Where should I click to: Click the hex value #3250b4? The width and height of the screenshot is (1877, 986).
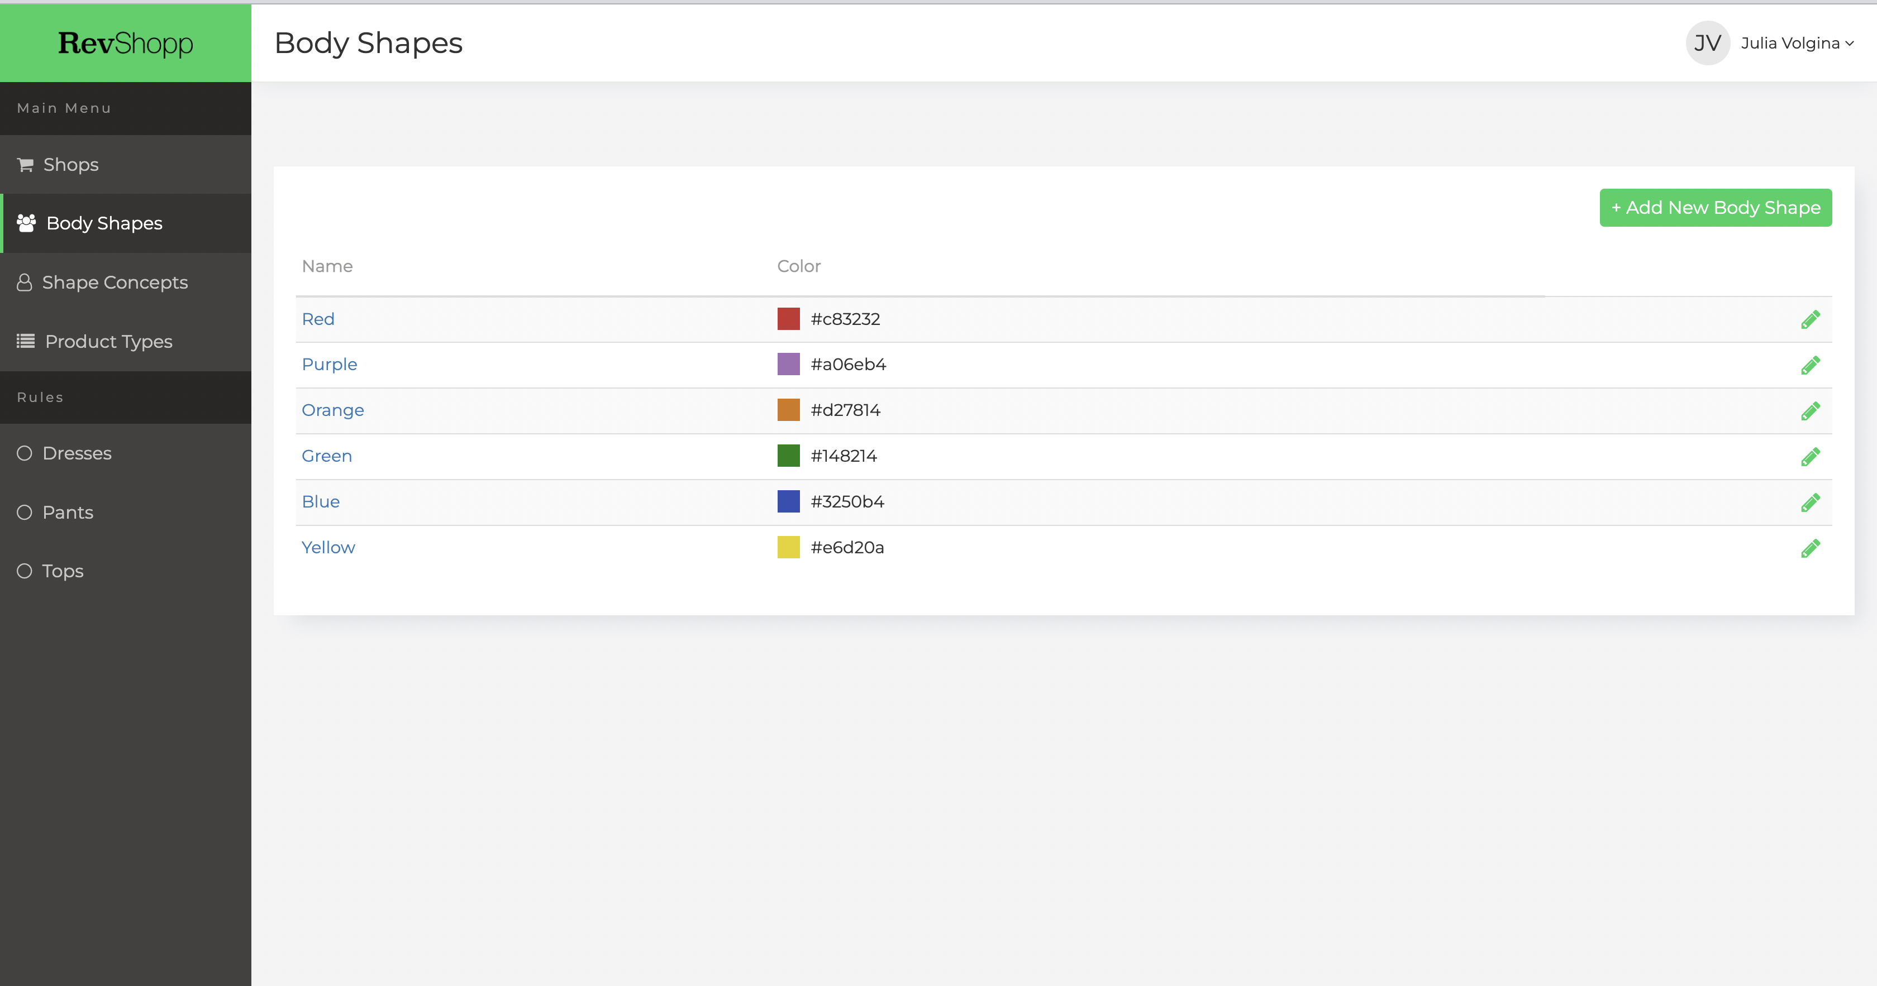click(x=847, y=502)
